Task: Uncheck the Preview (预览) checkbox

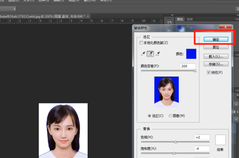Action: (x=209, y=73)
